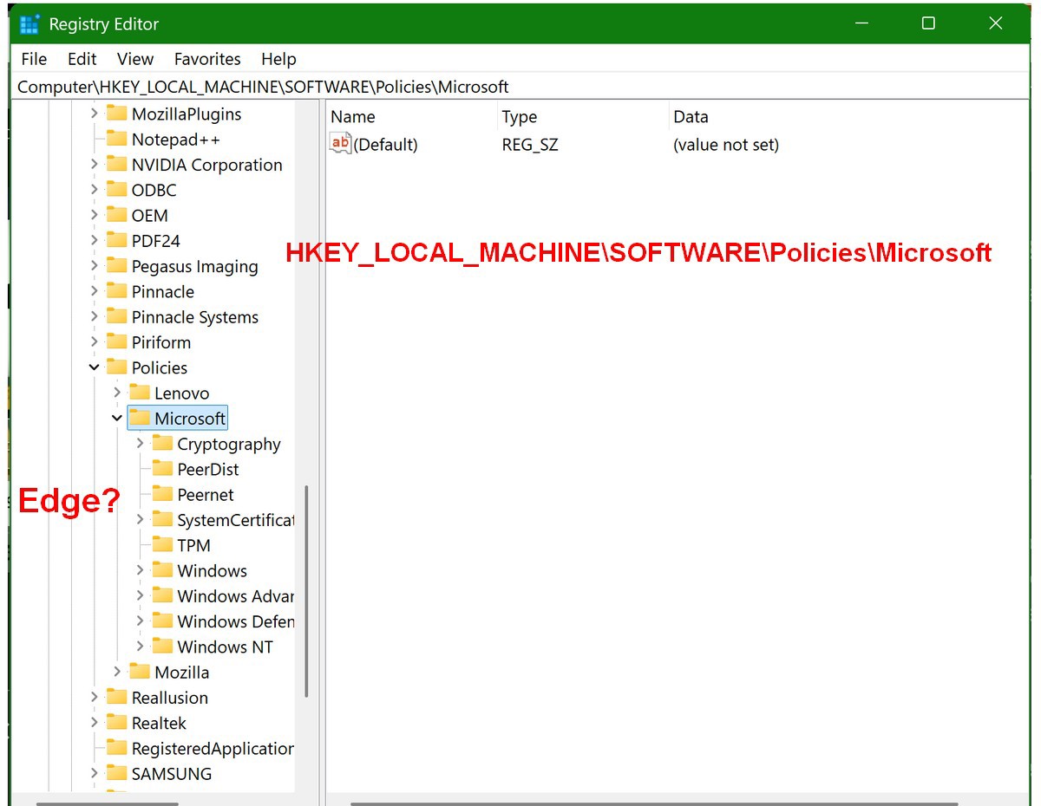
Task: Select the Realtek tree label
Action: (x=159, y=723)
